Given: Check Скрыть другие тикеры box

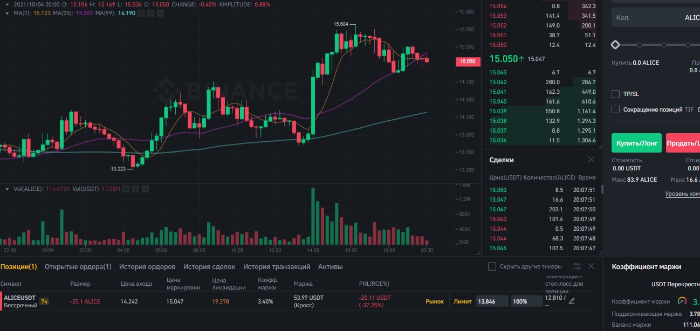Looking at the screenshot, I should [x=492, y=266].
